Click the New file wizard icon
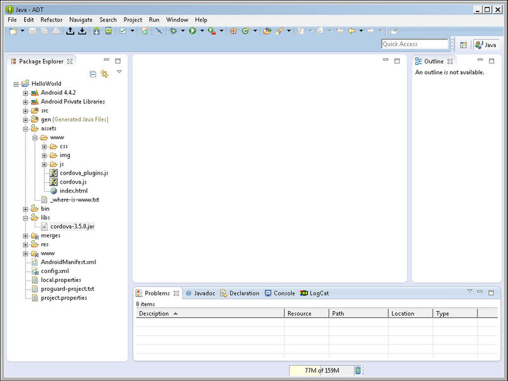Viewport: 508px width, 381px height. point(13,30)
